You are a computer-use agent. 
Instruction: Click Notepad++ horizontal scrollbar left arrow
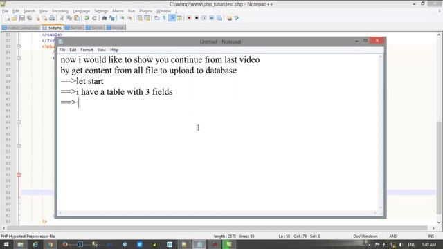(x=4, y=228)
